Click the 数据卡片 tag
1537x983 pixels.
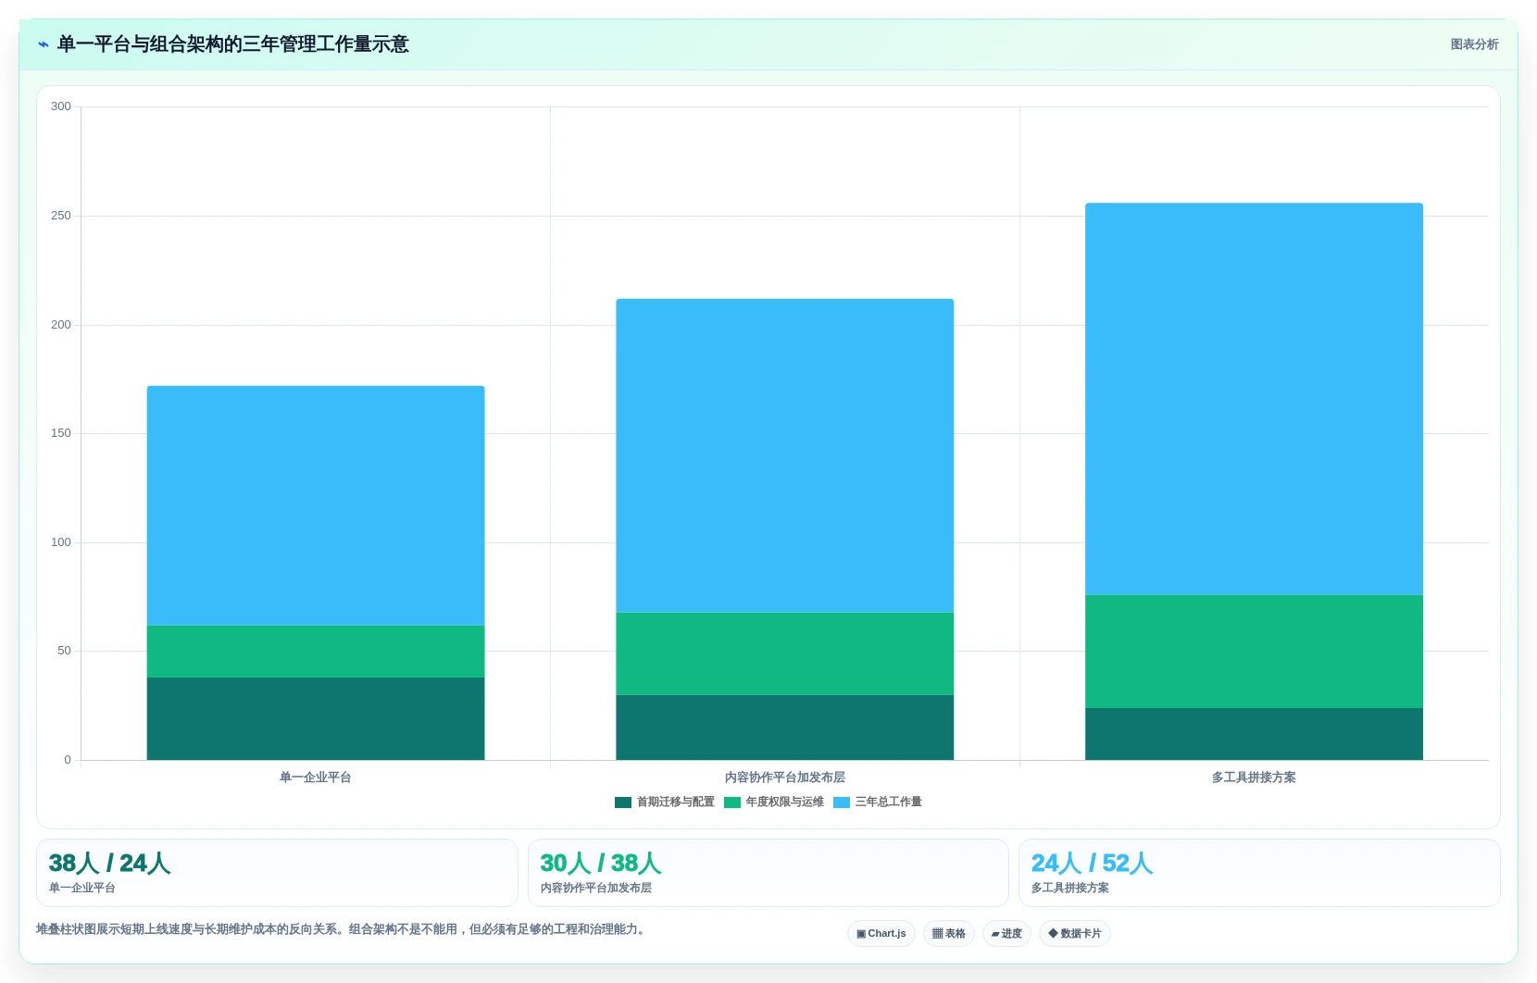tap(1075, 933)
